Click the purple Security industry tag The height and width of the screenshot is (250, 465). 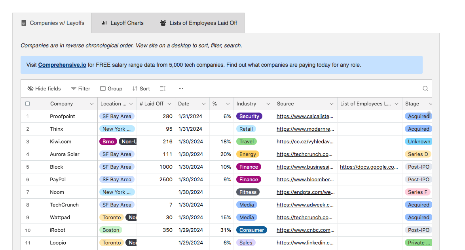point(249,117)
